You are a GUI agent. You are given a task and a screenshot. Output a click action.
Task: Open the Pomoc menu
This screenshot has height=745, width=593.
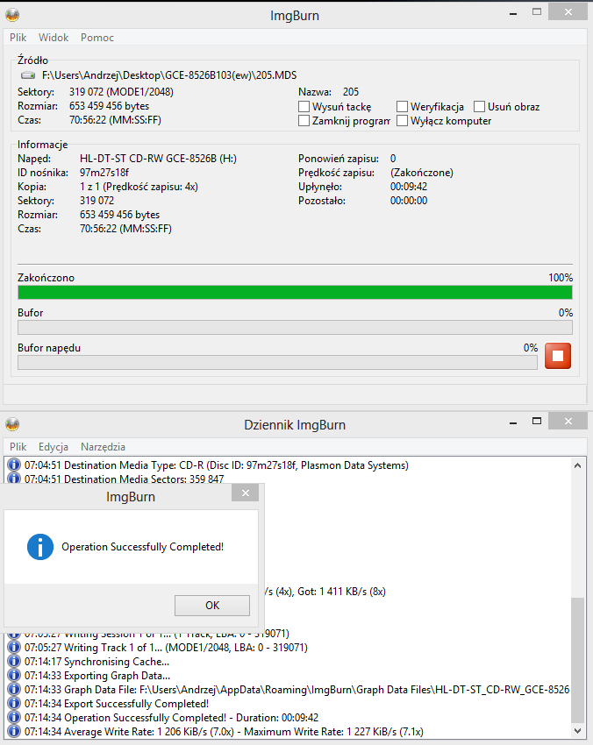tap(97, 38)
